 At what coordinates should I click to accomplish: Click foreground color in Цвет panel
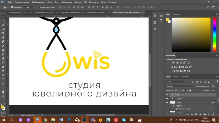[x=167, y=20]
